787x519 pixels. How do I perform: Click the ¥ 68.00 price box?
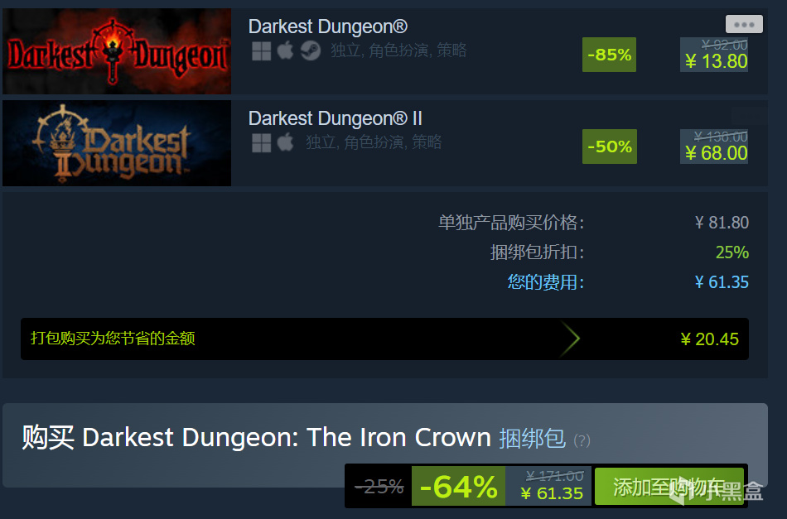pos(714,147)
